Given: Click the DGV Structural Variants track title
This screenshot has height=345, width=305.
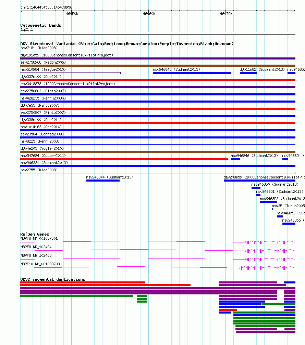Looking at the screenshot, I should [x=127, y=44].
